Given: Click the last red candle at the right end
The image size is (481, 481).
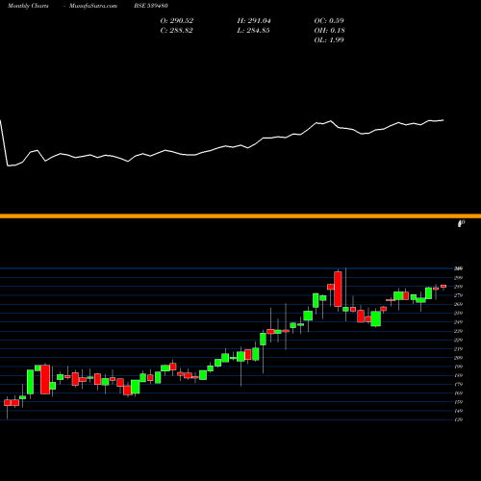Looking at the screenshot, I should coord(443,286).
